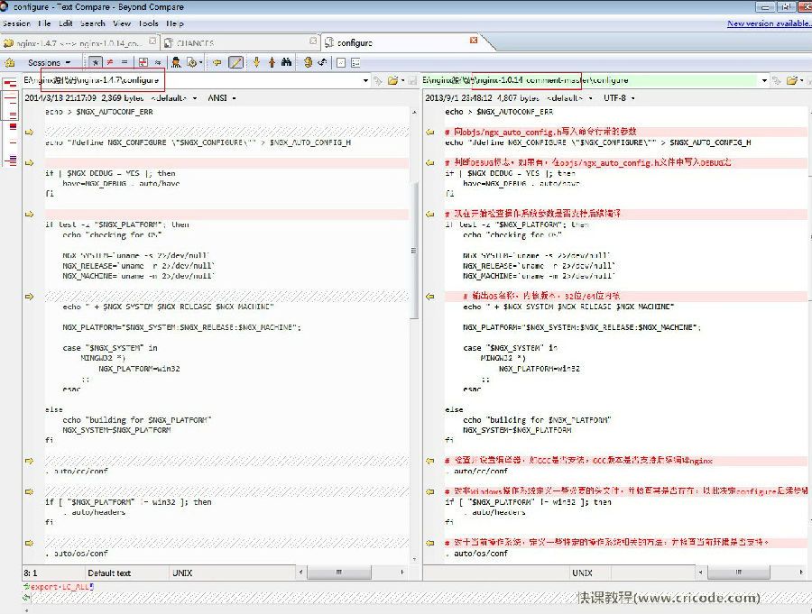Toggle Show All lines filter
The height and width of the screenshot is (614, 812).
[96, 62]
